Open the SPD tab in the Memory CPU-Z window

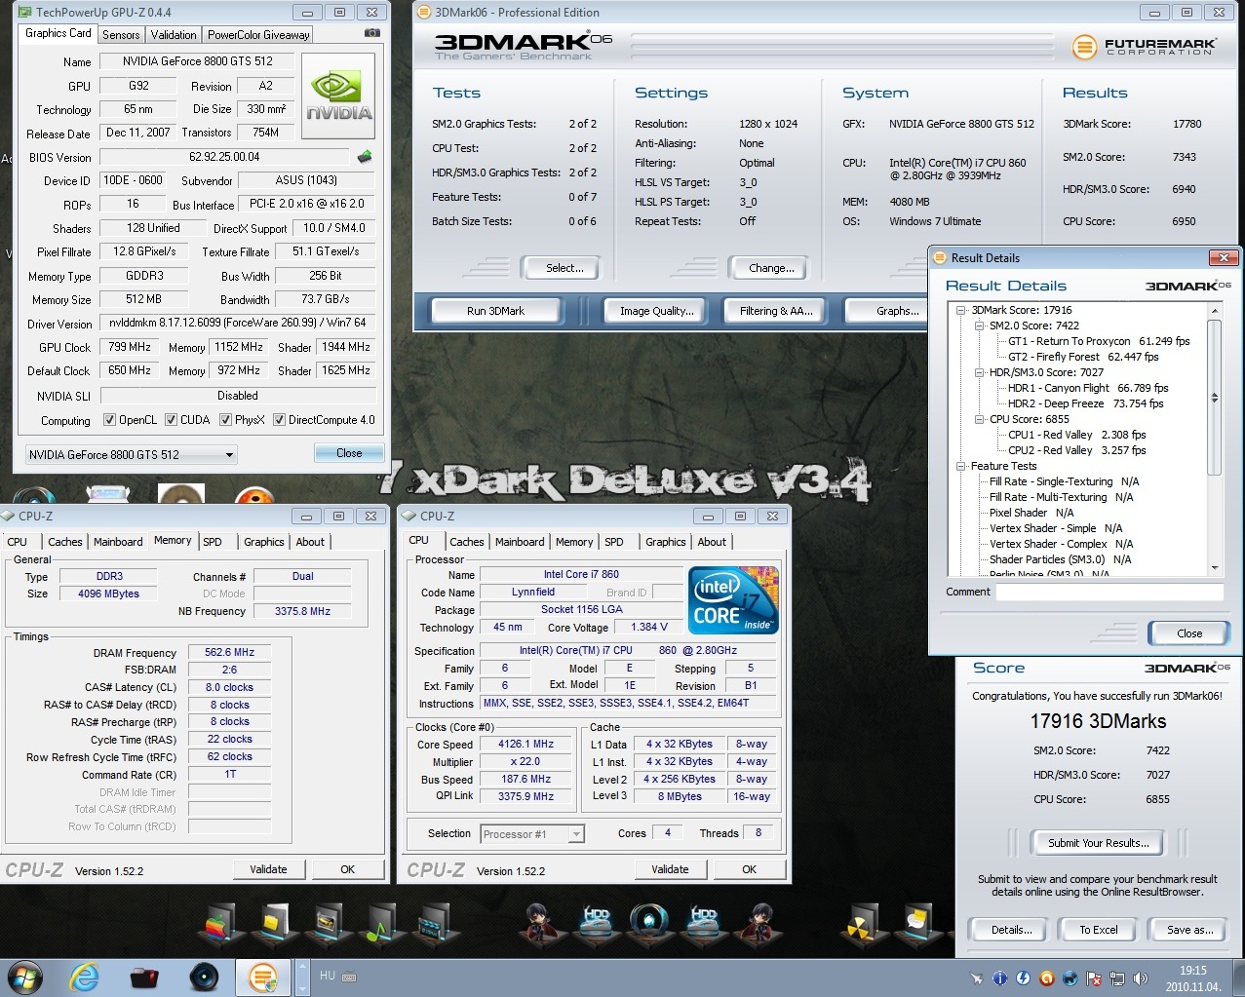tap(213, 542)
